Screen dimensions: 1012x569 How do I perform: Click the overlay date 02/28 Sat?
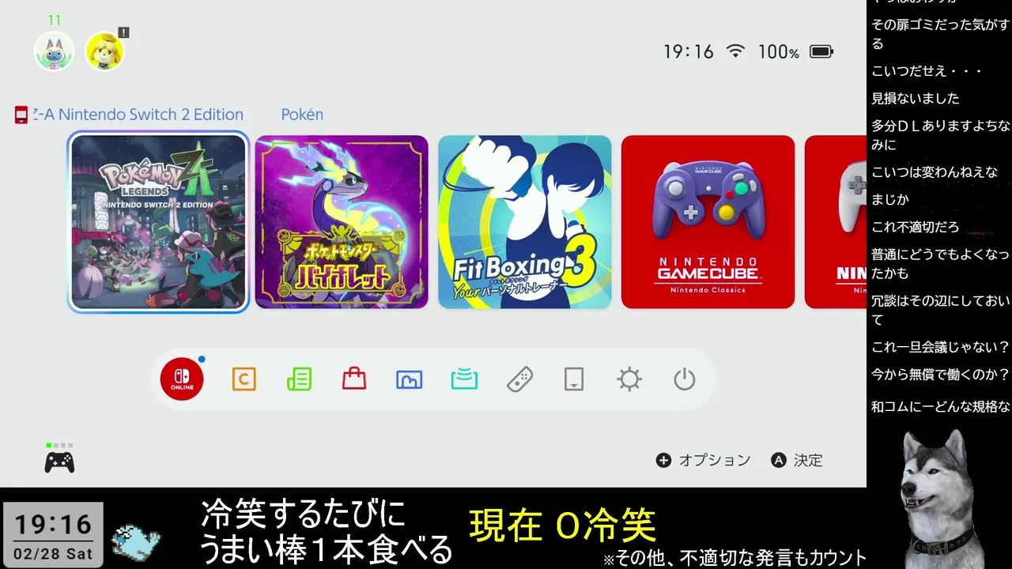(53, 554)
